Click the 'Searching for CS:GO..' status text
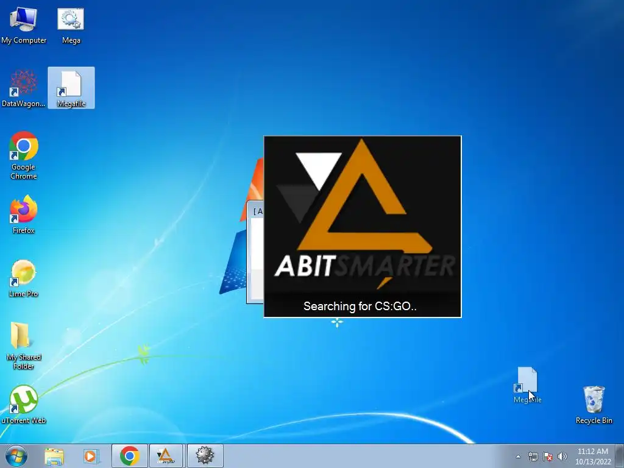 [x=360, y=306]
